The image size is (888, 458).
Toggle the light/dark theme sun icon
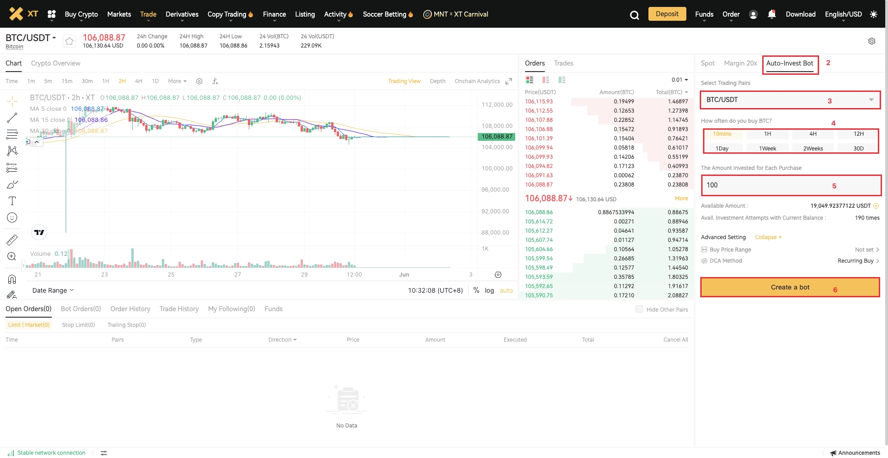873,14
